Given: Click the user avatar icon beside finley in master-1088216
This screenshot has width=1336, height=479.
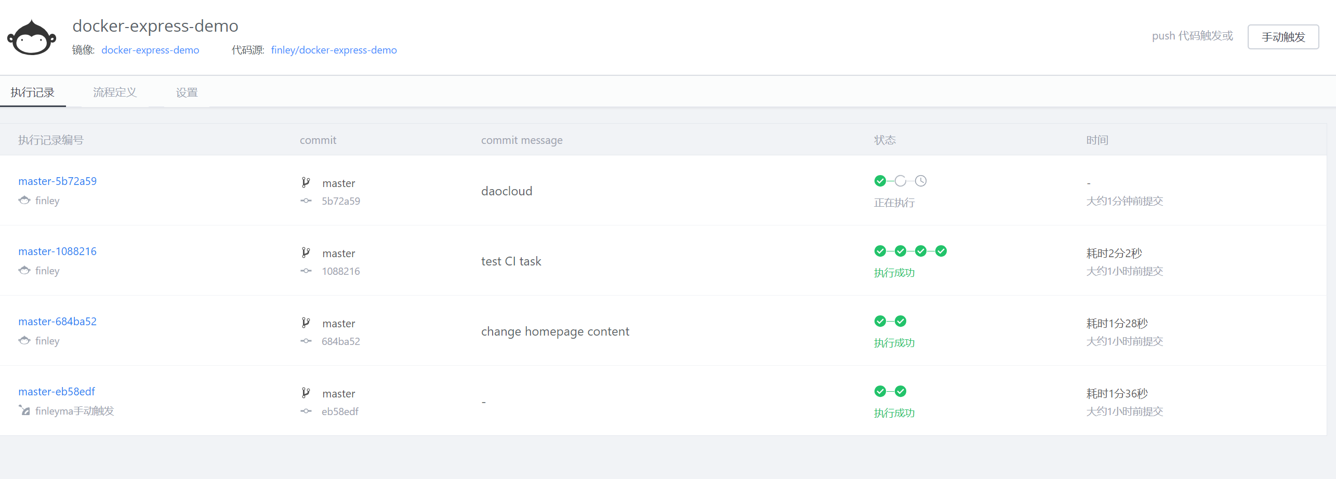Looking at the screenshot, I should point(24,270).
